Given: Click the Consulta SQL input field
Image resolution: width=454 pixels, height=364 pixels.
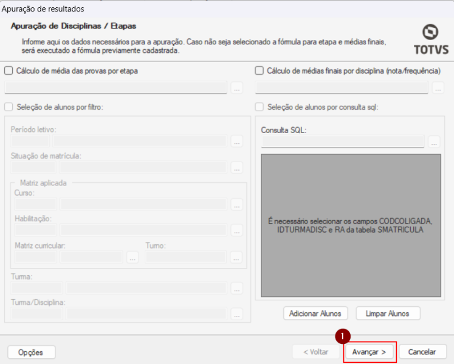Looking at the screenshot, I should click(343, 142).
